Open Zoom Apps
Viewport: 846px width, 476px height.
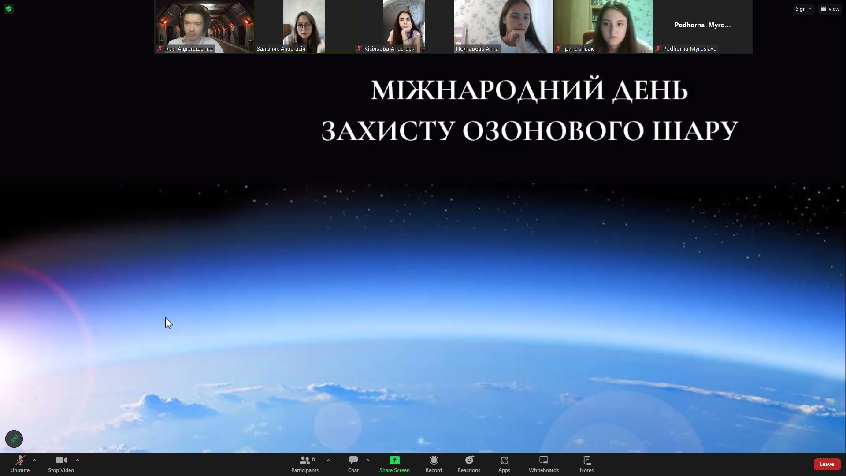tap(504, 464)
